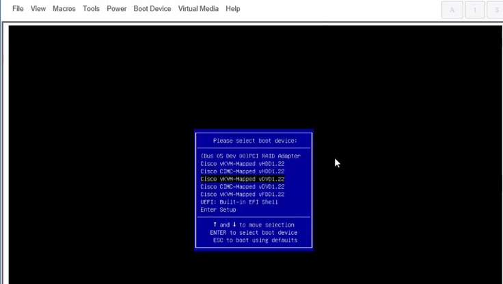503x284 pixels.
Task: Click the 'S' indicator button in the top bar
Action: click(x=495, y=10)
